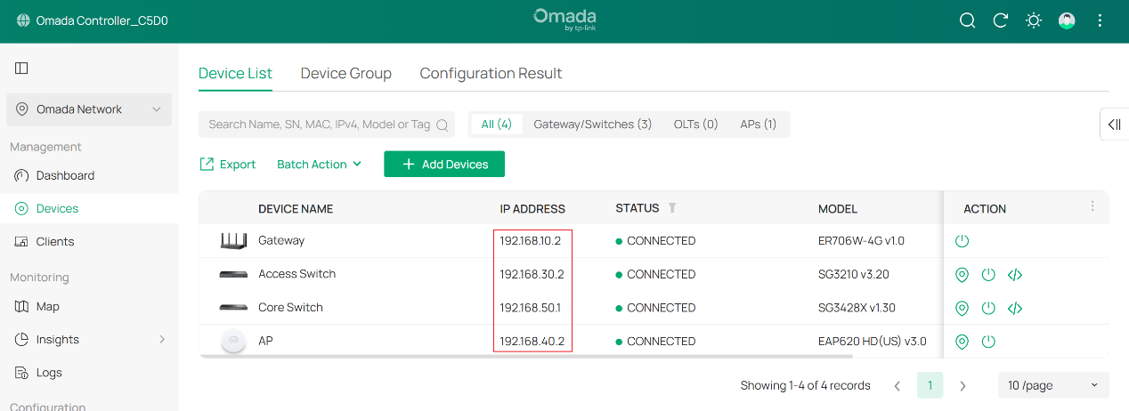This screenshot has height=411, width=1129.
Task: Locate the Core Switch with pin icon
Action: [962, 309]
